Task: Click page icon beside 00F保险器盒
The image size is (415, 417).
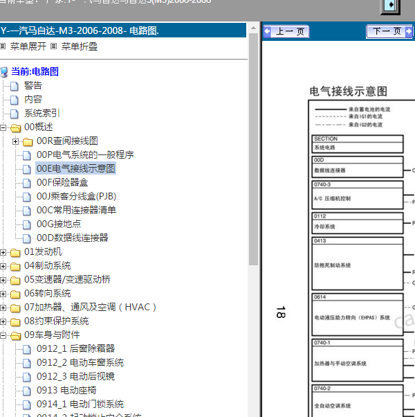Action: (x=27, y=183)
